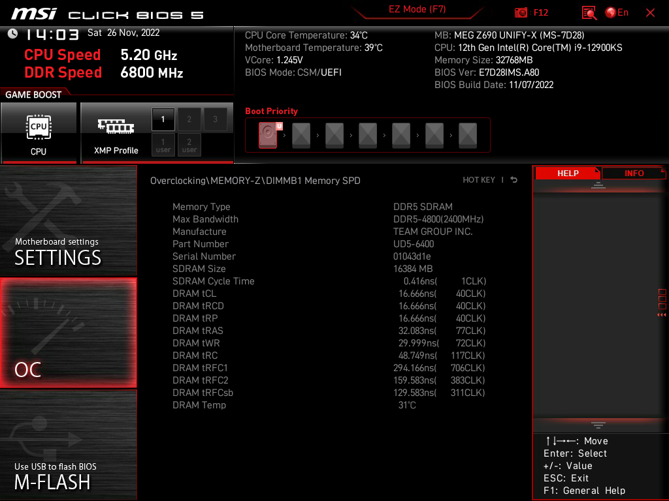Image resolution: width=669 pixels, height=501 pixels.
Task: Select XMP profile 2
Action: click(189, 119)
